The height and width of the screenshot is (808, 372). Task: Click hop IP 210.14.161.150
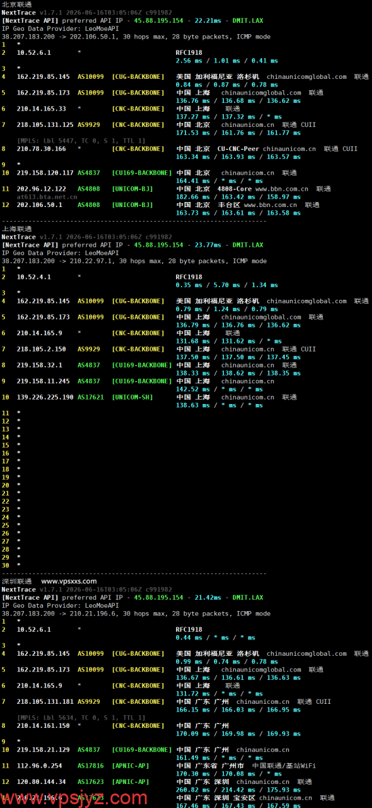pyautogui.click(x=44, y=726)
